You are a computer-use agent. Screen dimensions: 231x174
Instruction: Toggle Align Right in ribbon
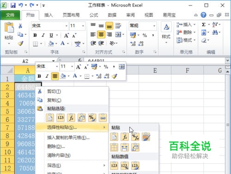[x=109, y=34]
